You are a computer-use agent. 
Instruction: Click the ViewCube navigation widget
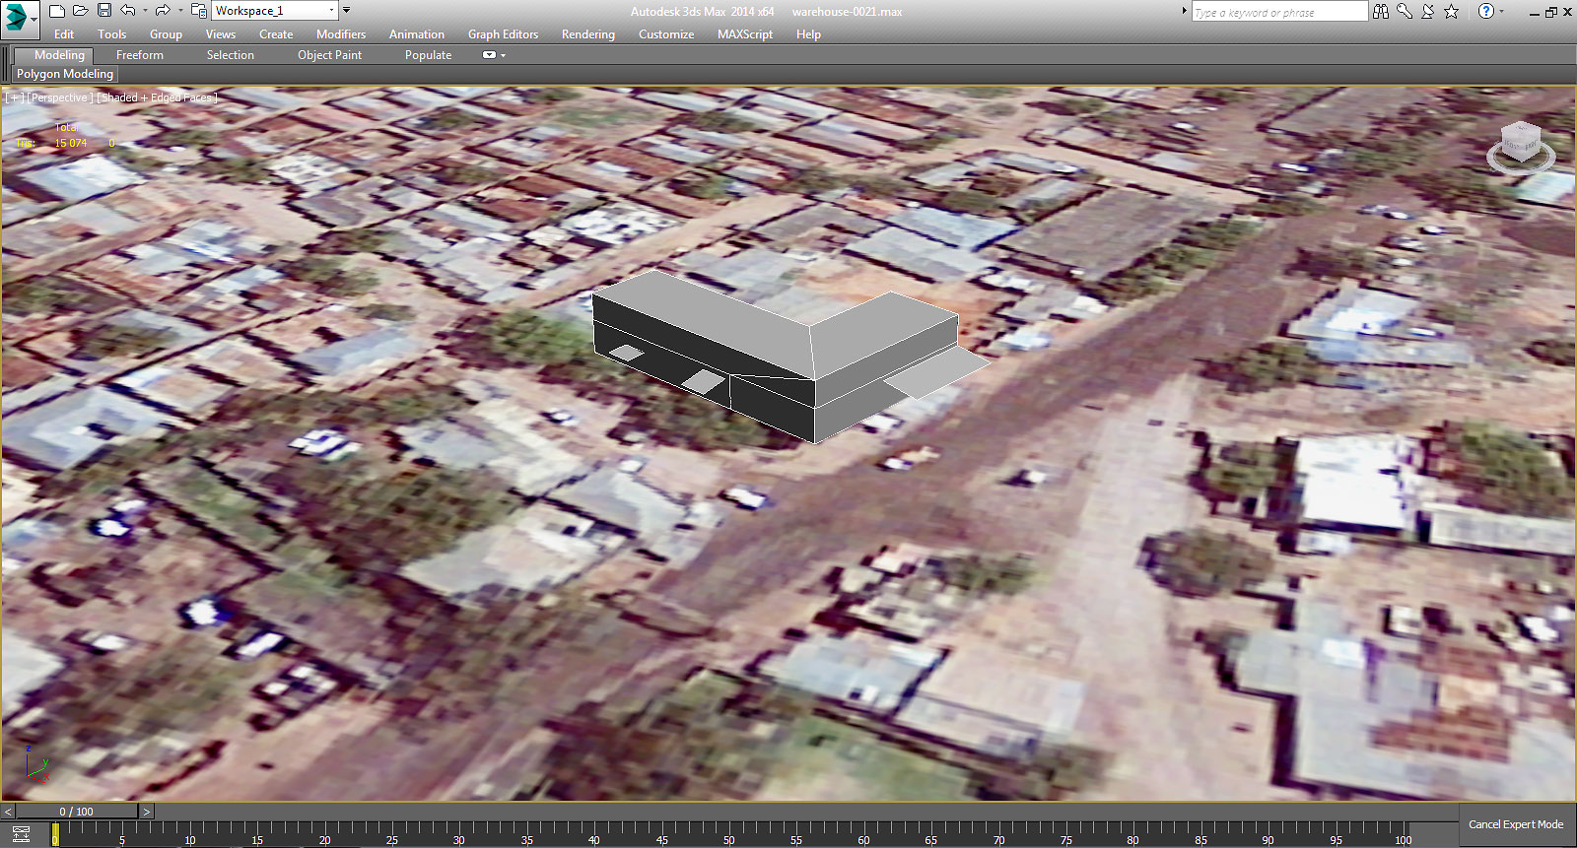pyautogui.click(x=1521, y=146)
